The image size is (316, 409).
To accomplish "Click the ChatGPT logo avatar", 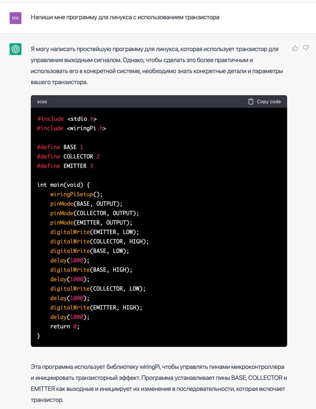I will pos(15,49).
